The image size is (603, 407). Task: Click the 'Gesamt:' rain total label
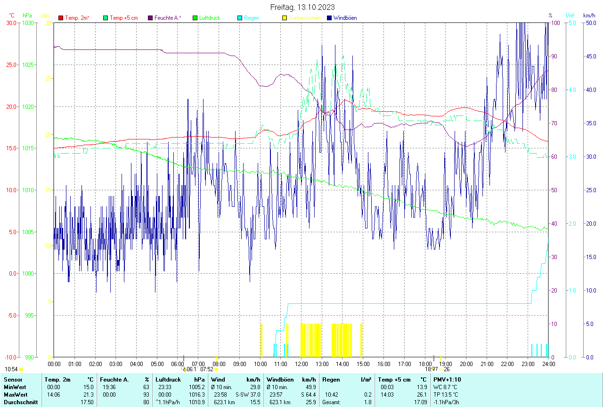[331, 402]
